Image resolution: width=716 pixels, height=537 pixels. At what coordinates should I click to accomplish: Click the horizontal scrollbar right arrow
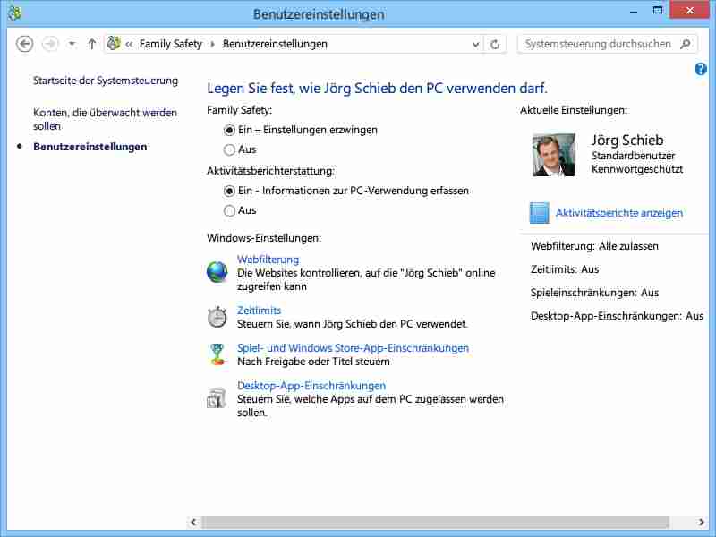point(701,522)
